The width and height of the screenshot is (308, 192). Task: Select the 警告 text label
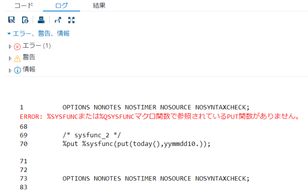[29, 58]
